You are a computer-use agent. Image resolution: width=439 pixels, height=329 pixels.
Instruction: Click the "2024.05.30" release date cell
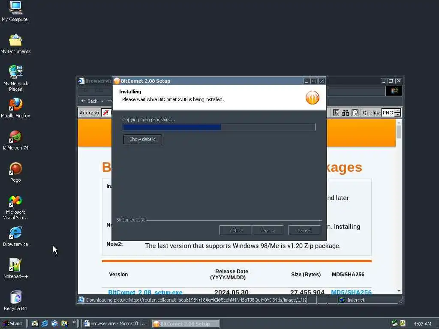(x=231, y=292)
